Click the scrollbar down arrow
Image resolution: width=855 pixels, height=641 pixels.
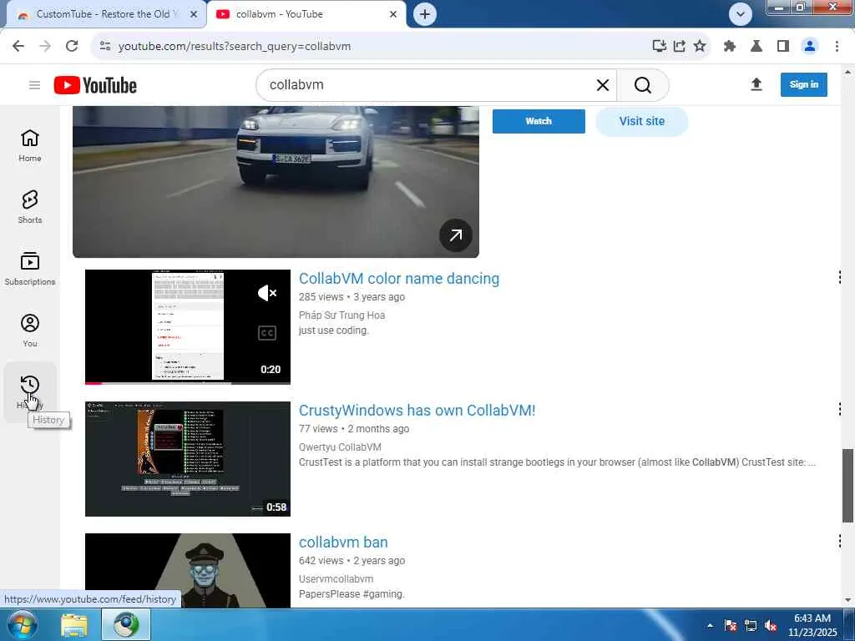(847, 601)
